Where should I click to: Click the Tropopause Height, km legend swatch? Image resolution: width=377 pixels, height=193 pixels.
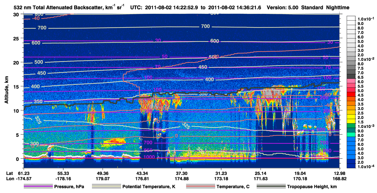point(271,187)
